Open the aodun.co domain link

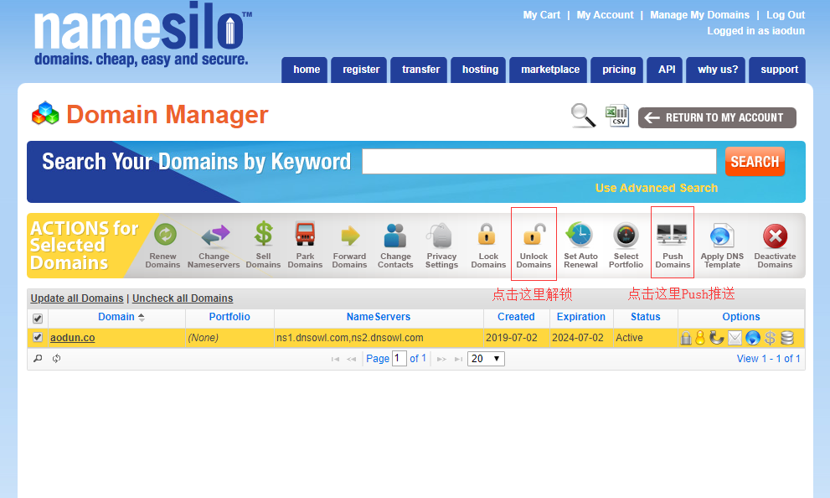coord(72,338)
